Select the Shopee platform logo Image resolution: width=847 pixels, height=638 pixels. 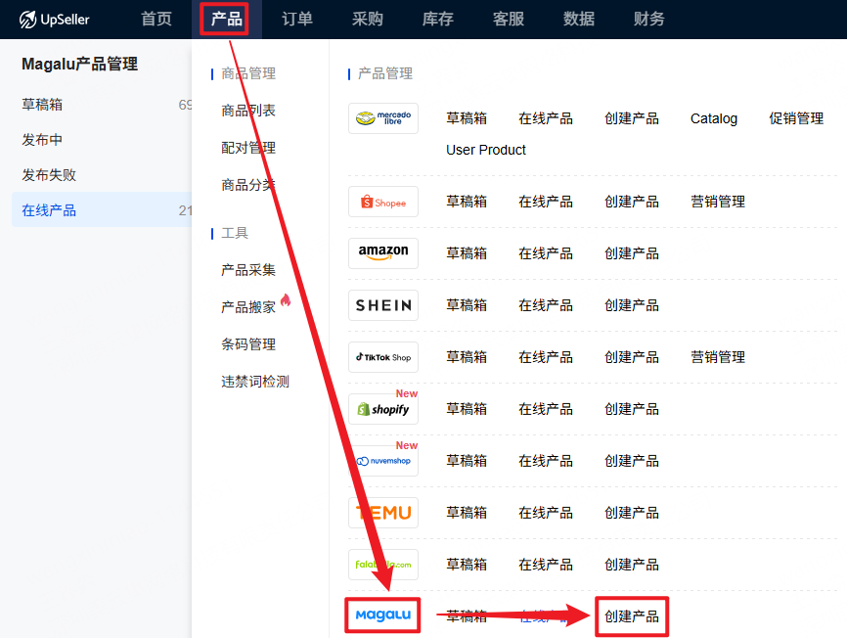point(383,202)
